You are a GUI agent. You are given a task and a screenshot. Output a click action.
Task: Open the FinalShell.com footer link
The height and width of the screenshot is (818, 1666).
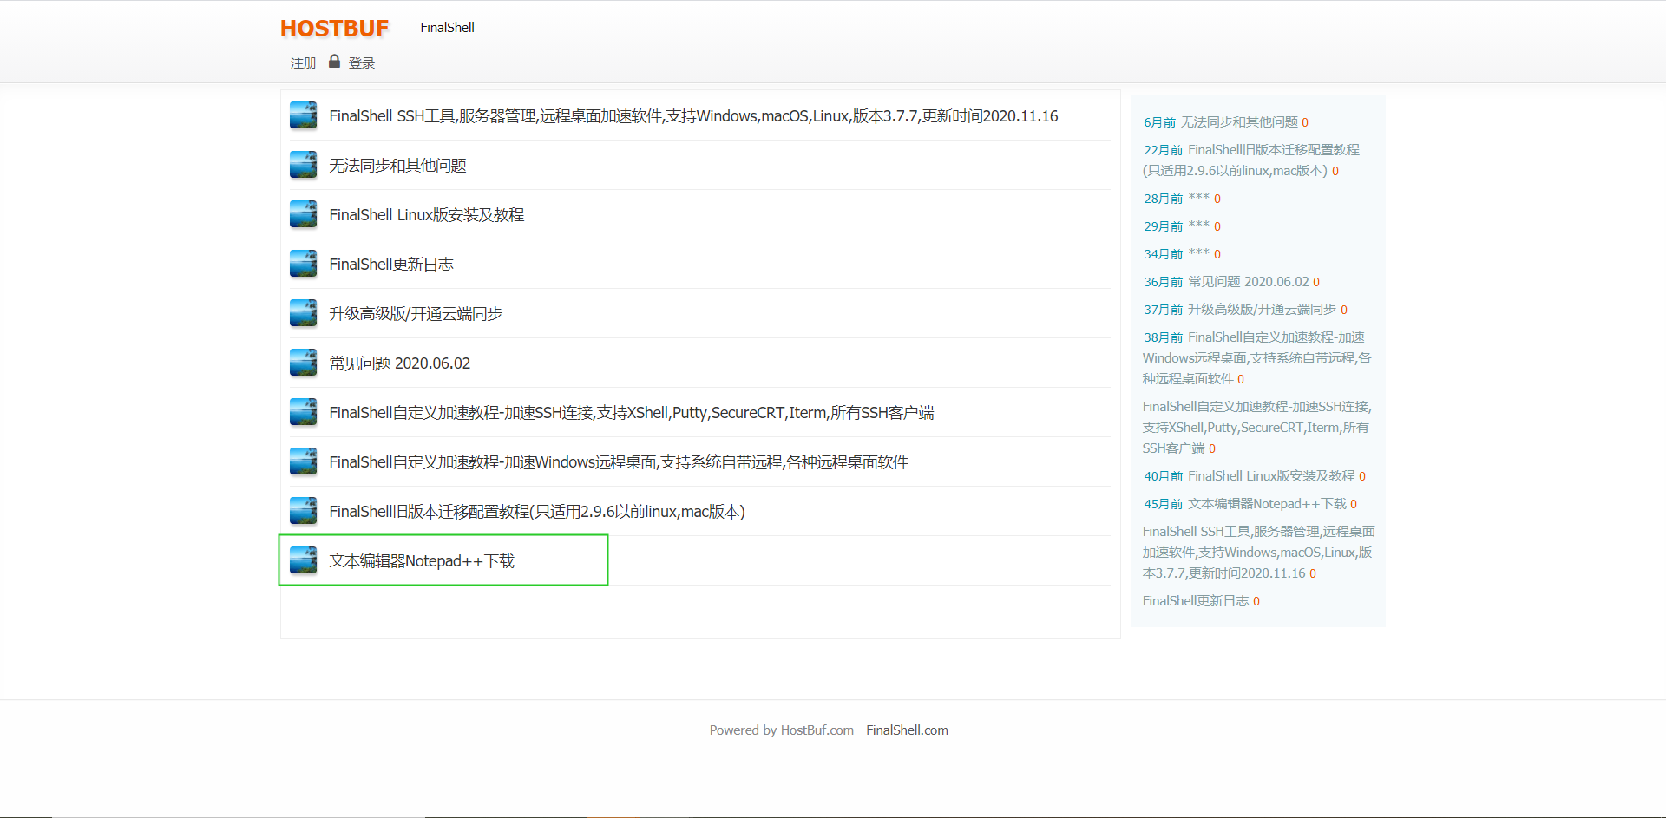coord(907,730)
